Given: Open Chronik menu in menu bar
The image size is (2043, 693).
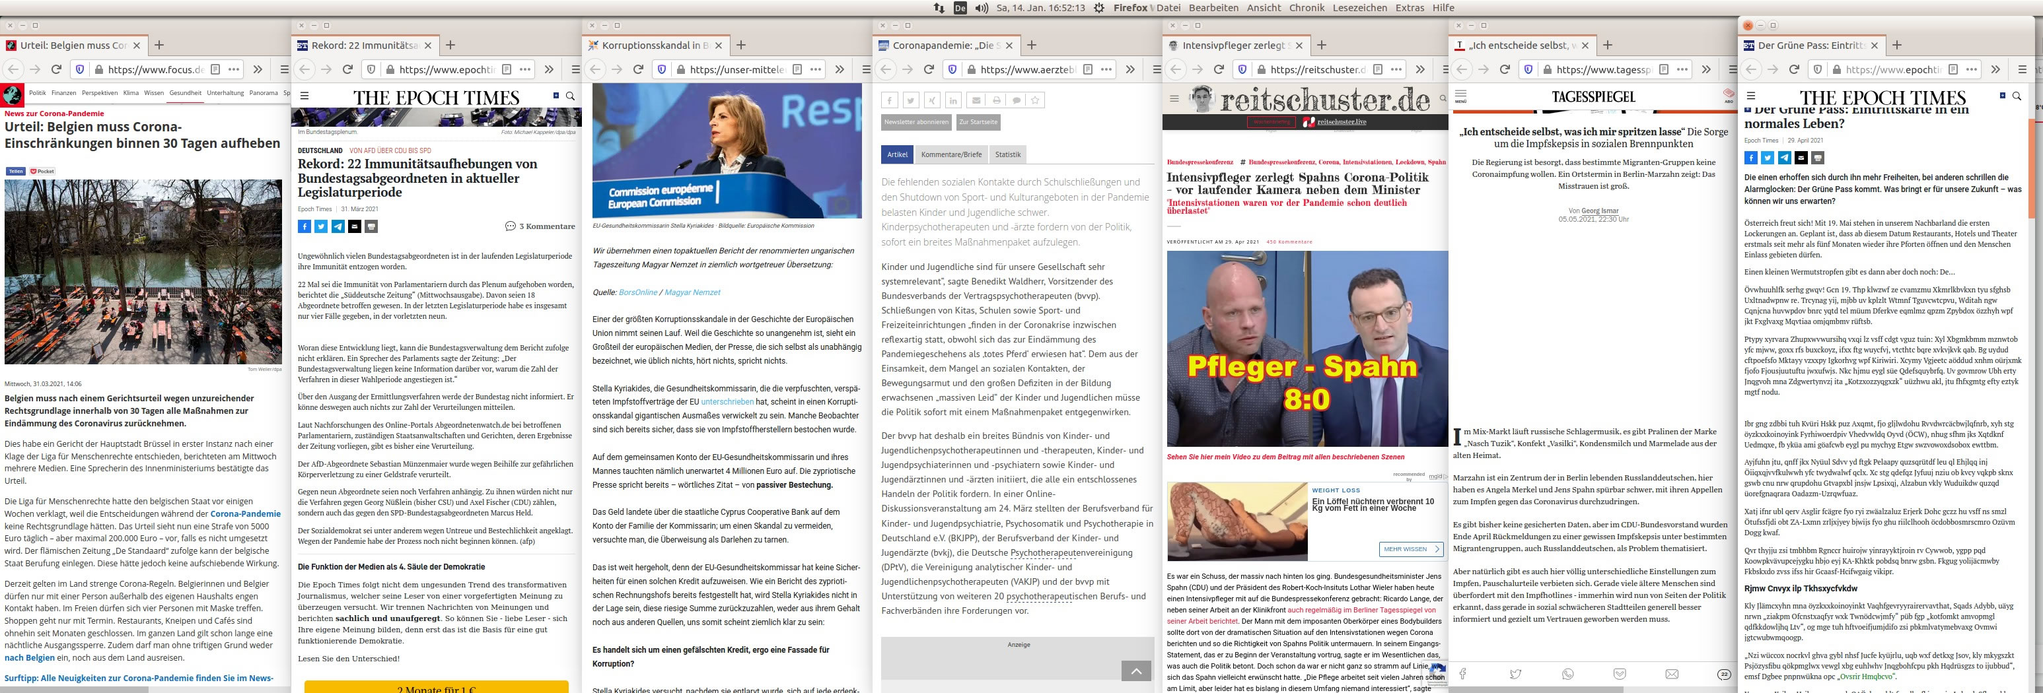Looking at the screenshot, I should click(1307, 8).
